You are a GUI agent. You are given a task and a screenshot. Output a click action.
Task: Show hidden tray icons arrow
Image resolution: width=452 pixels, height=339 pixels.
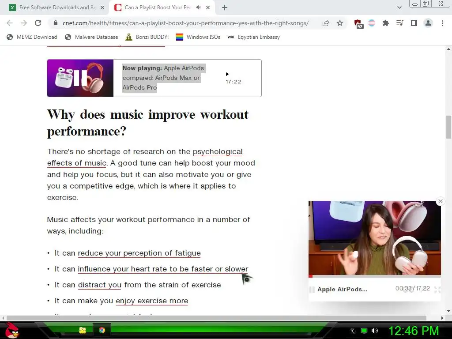coord(352,331)
